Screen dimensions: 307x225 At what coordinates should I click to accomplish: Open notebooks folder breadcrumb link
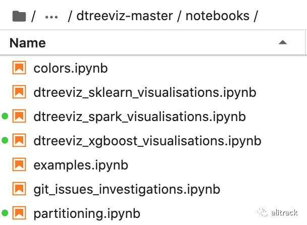[x=218, y=16]
